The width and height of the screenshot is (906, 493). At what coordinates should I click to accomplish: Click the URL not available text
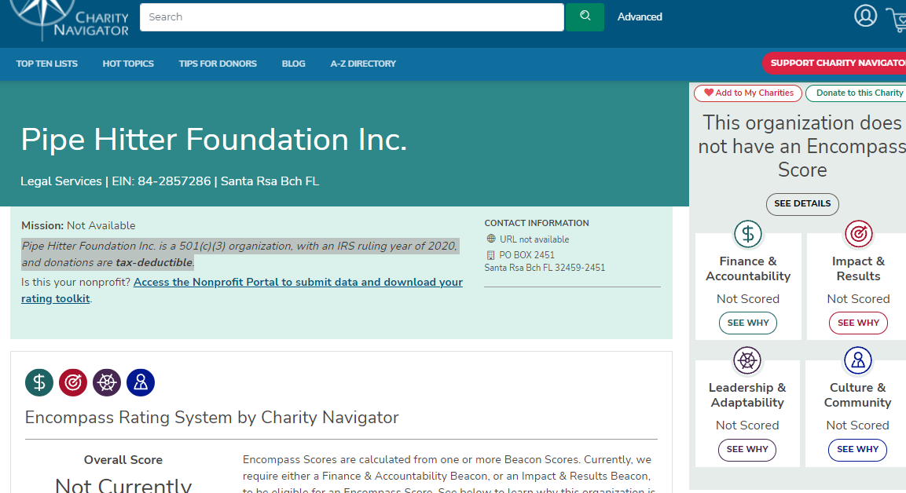coord(534,239)
